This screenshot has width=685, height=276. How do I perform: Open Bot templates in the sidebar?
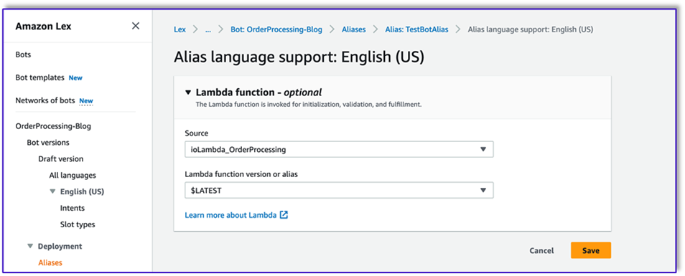tap(39, 77)
